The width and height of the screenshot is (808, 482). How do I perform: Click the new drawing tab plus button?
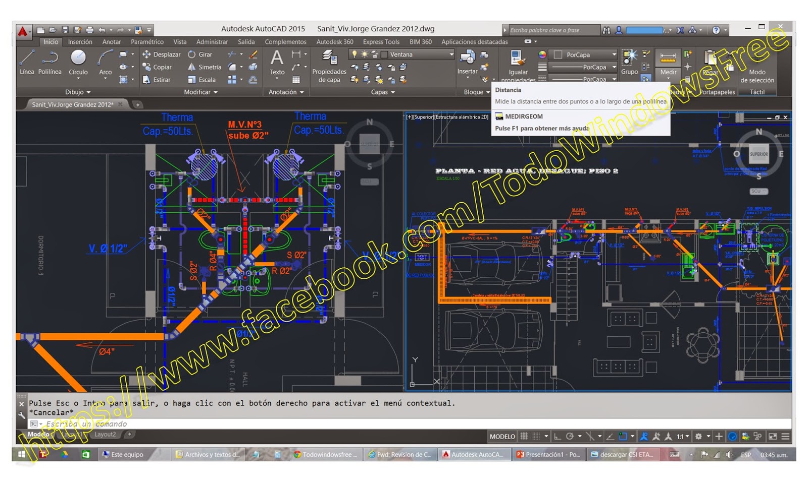tap(138, 105)
